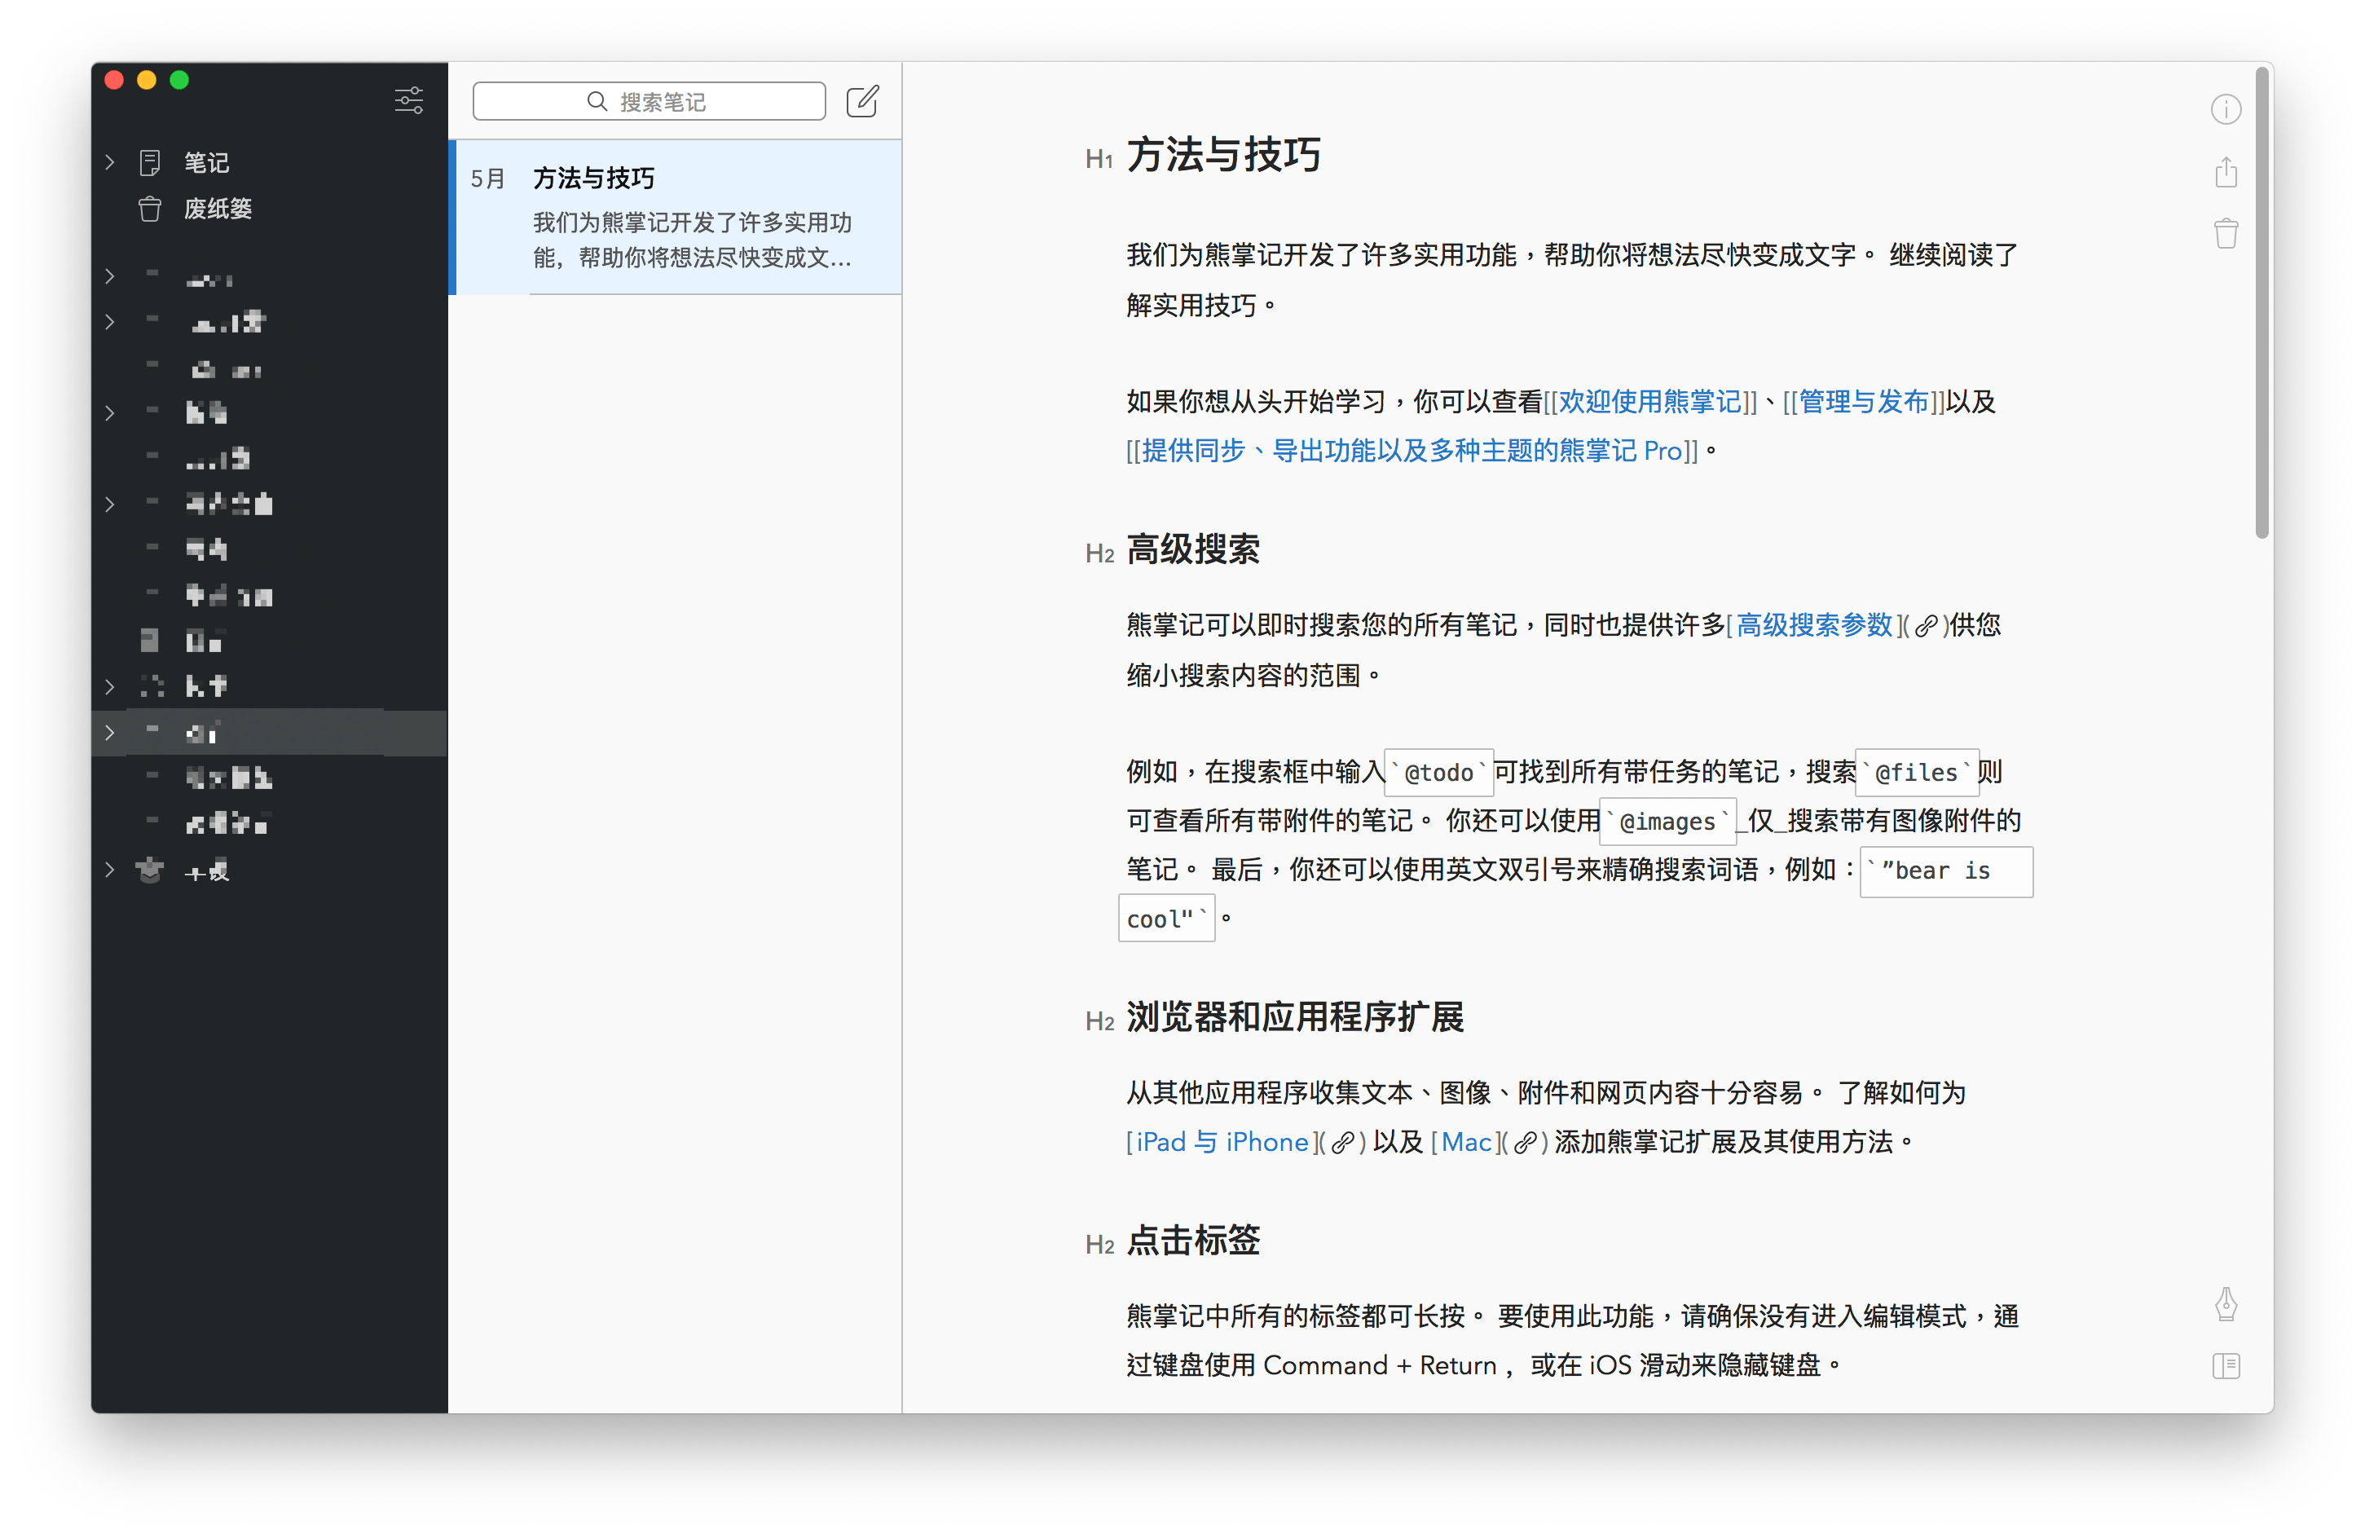This screenshot has height=1534, width=2365.
Task: Open the sidebar preferences sliders icon
Action: (408, 100)
